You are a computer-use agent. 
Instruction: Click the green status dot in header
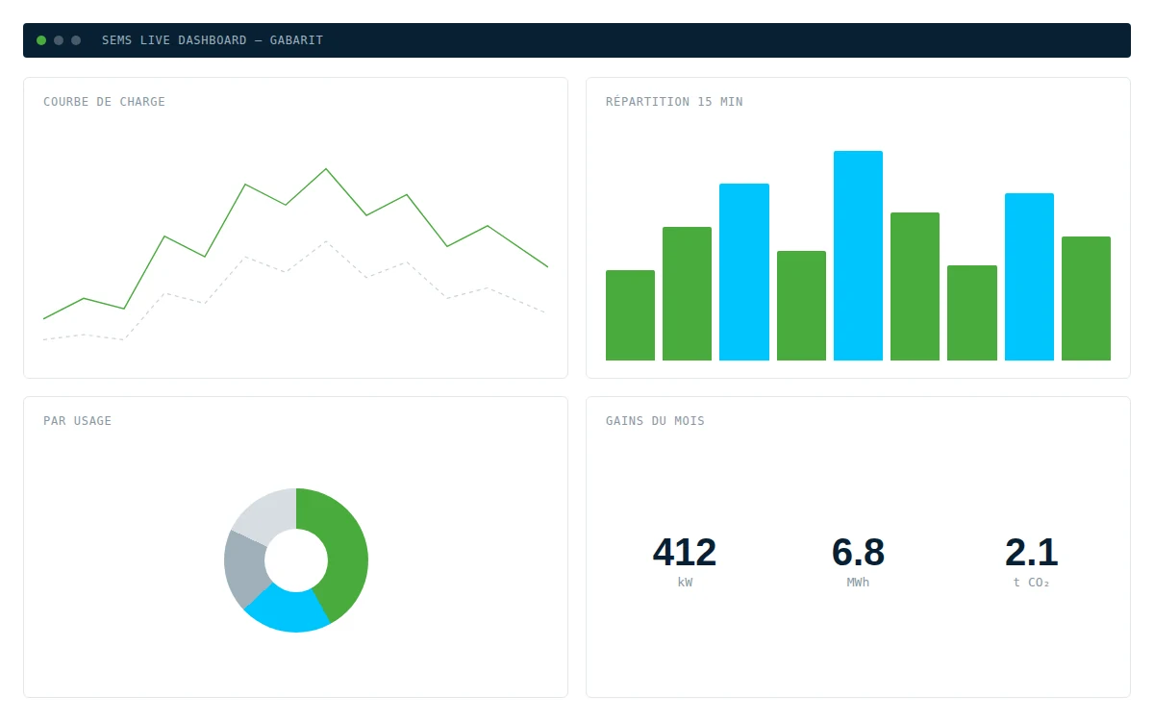tap(41, 40)
